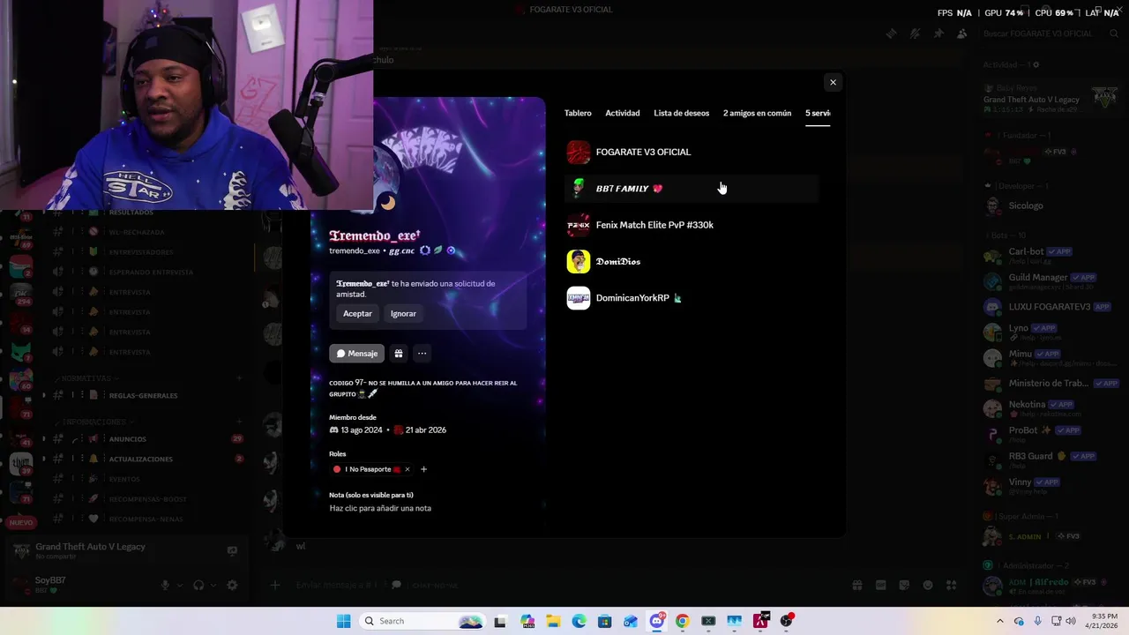Open Threads icon in channel header
Viewport: 1129px width, 635px height.
pos(891,34)
